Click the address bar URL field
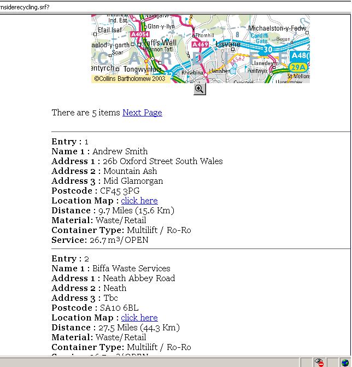 pyautogui.click(x=164, y=7)
